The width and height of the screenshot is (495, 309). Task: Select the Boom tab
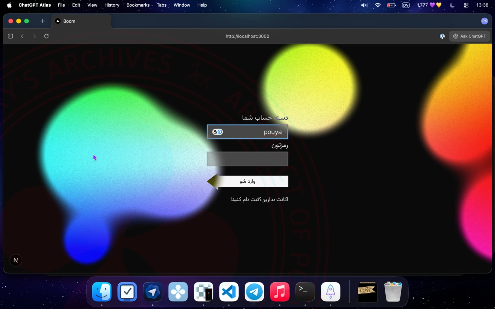point(81,21)
